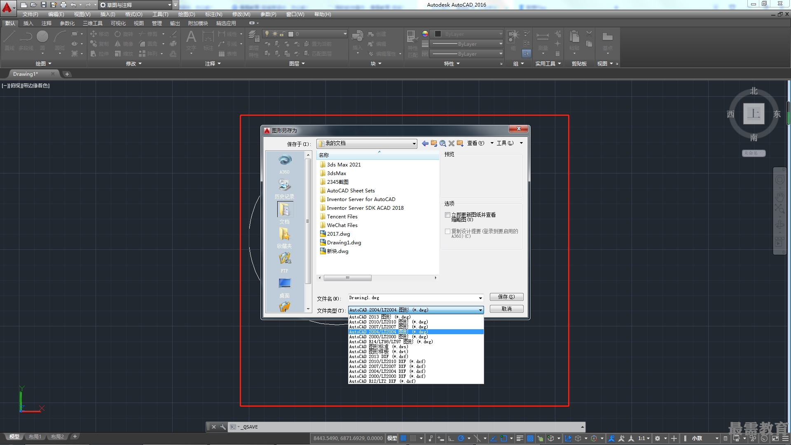791x445 pixels.
Task: Click the workspace switching gear in the status bar
Action: click(x=658, y=438)
